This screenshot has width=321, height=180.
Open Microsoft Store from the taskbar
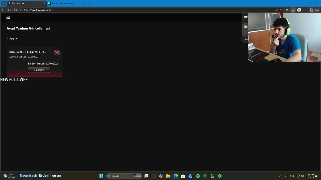(x=183, y=176)
